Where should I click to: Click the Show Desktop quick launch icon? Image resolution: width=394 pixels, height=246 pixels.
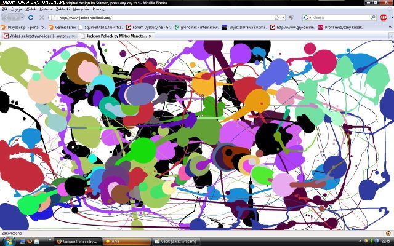[22, 242]
